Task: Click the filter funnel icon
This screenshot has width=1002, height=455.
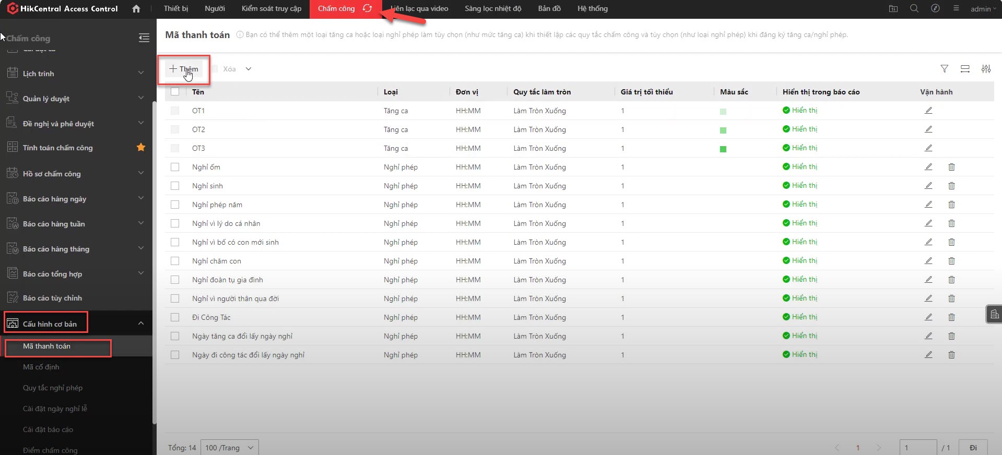Action: coord(944,69)
